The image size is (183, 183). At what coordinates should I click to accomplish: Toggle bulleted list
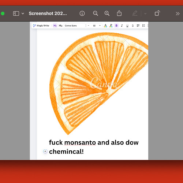[x=143, y=26]
